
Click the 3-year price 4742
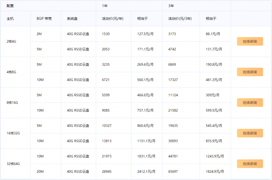pyautogui.click(x=172, y=49)
